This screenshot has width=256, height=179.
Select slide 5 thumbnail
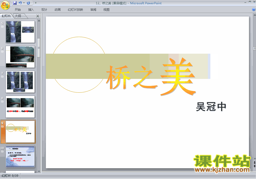20,32
